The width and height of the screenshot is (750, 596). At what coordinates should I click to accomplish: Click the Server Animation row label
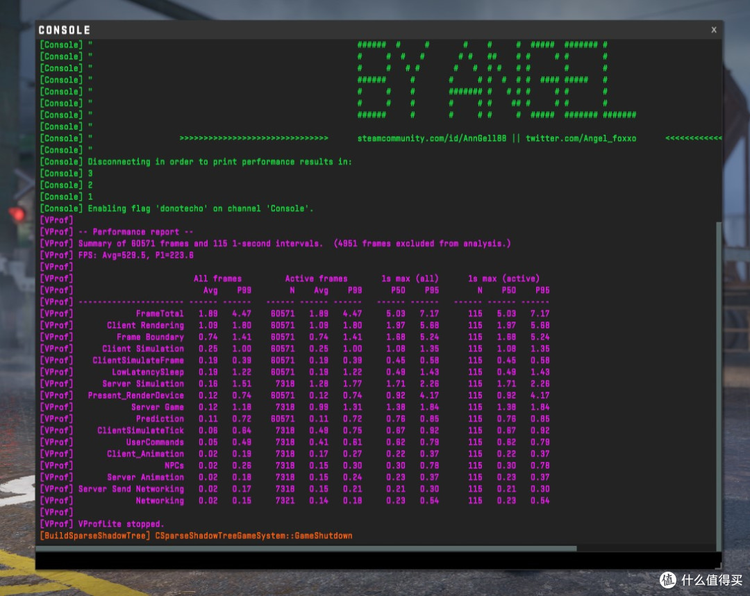pyautogui.click(x=145, y=477)
